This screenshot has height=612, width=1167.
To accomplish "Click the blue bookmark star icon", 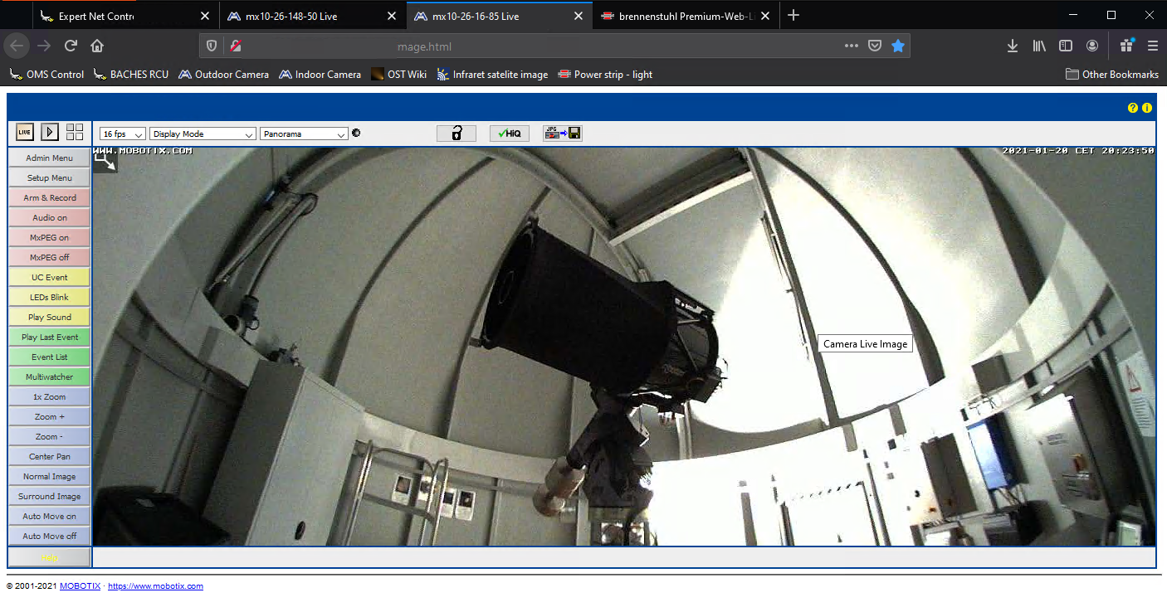I will click(897, 46).
